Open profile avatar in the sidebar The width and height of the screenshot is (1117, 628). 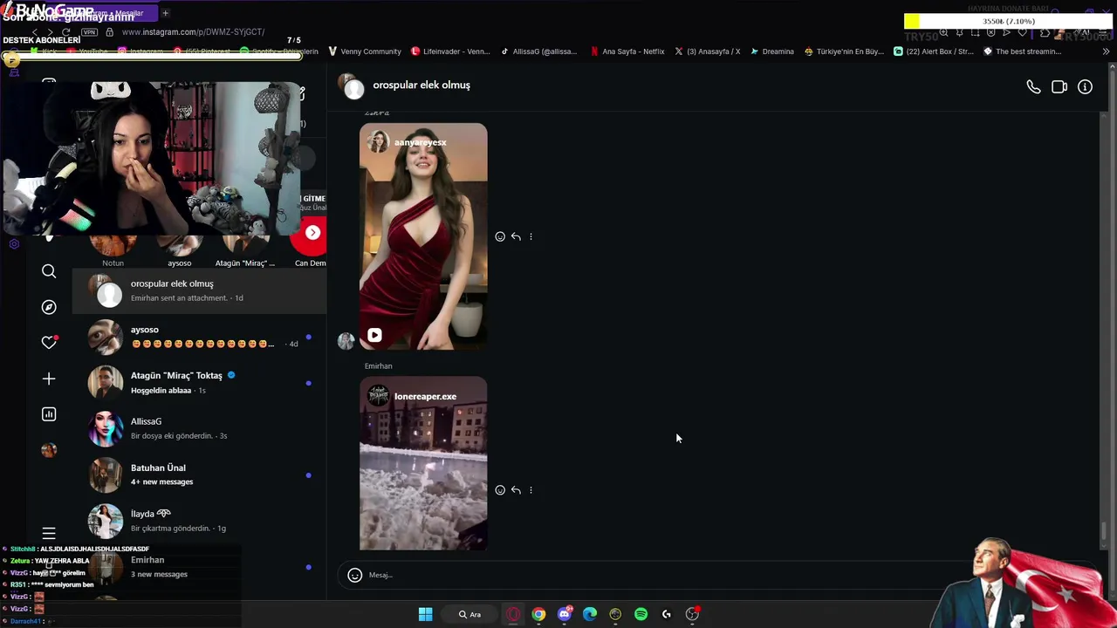click(49, 450)
